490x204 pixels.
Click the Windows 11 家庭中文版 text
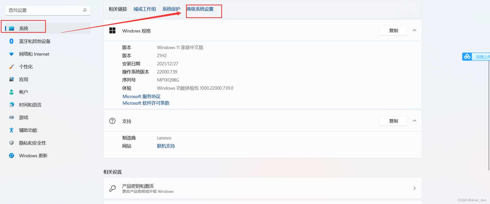pos(180,48)
